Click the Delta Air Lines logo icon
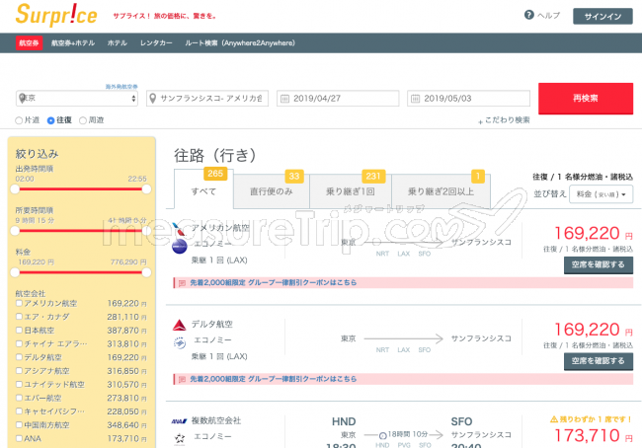The image size is (642, 448). coord(179,326)
